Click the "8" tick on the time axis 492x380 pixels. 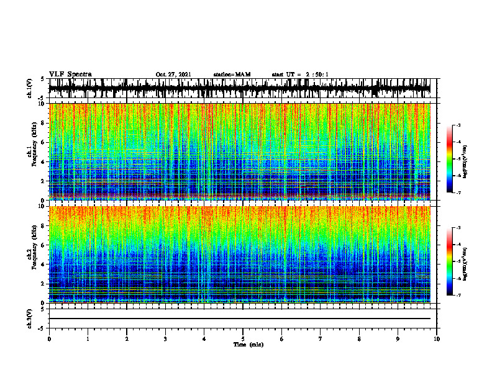pos(359,339)
